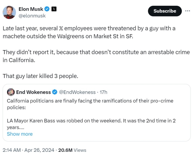Open the @EndWokeness handle
Viewport: 196px width, 156px height.
tap(77, 92)
